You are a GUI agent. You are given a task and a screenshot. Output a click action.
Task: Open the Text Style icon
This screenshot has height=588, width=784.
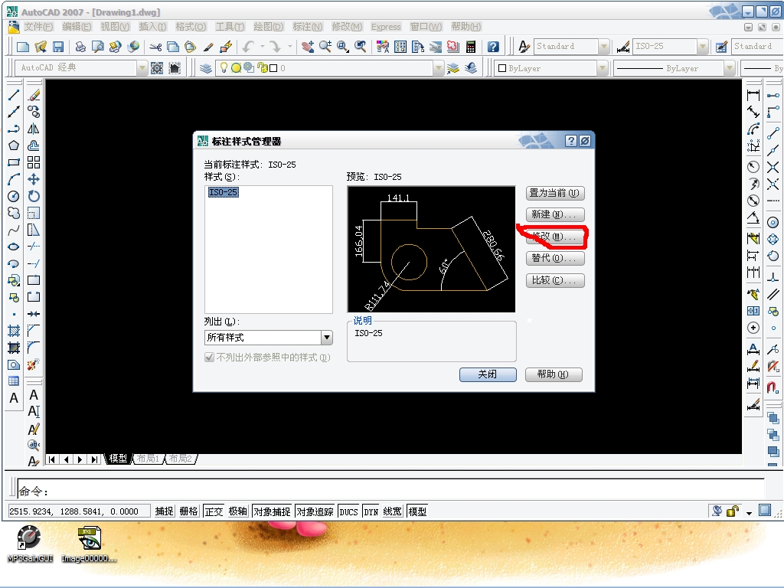coord(524,47)
